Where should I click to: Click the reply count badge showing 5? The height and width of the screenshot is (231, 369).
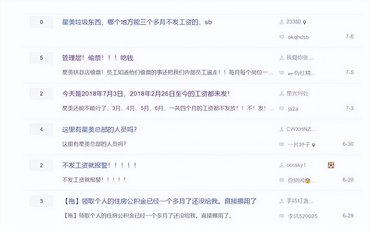pyautogui.click(x=41, y=58)
